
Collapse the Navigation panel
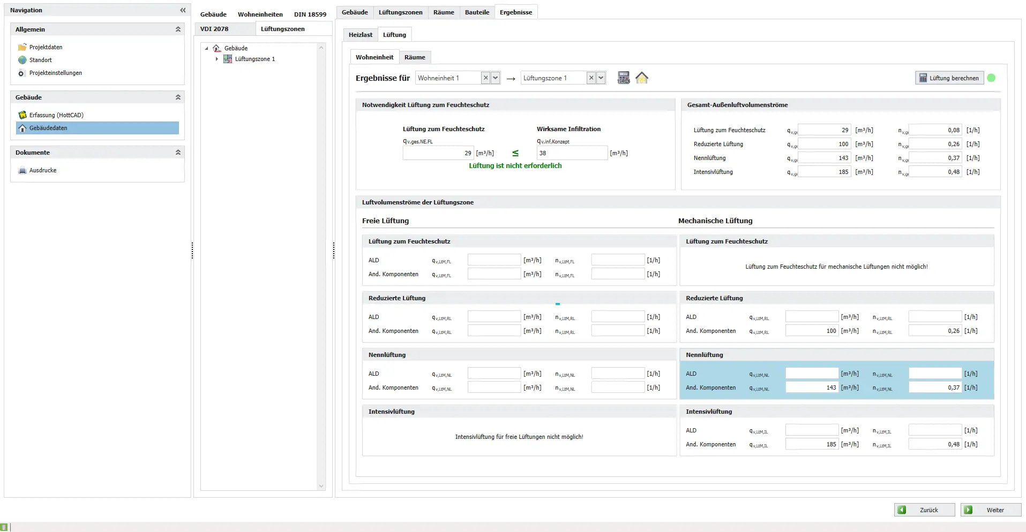coord(183,10)
